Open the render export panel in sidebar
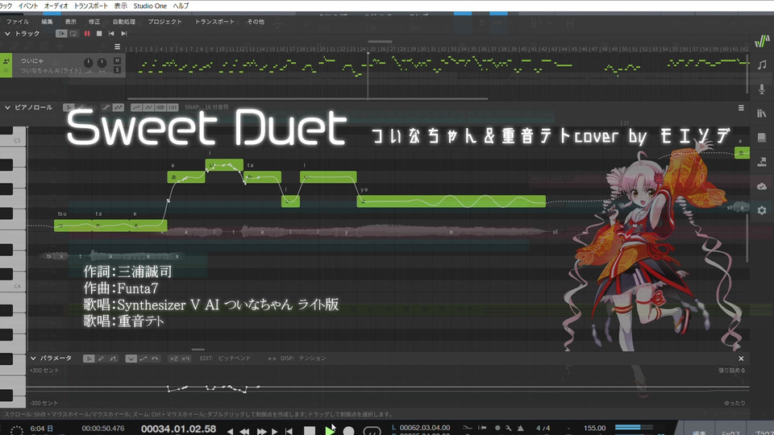The height and width of the screenshot is (435, 774). (x=762, y=161)
